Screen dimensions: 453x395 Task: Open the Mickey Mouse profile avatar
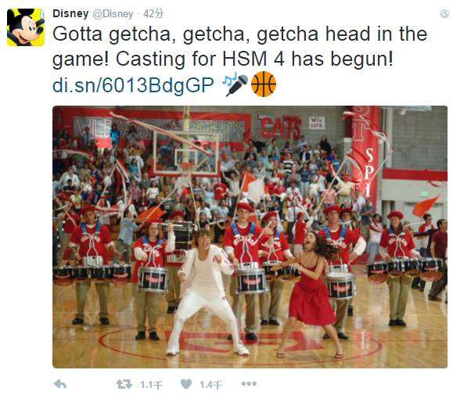click(26, 27)
